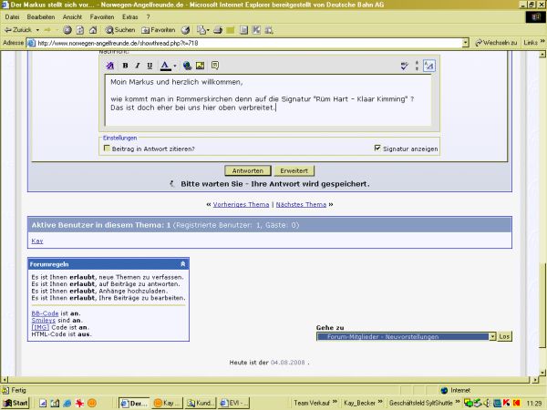Open 'Gehe zu' forum jump dropdown

tap(492, 336)
